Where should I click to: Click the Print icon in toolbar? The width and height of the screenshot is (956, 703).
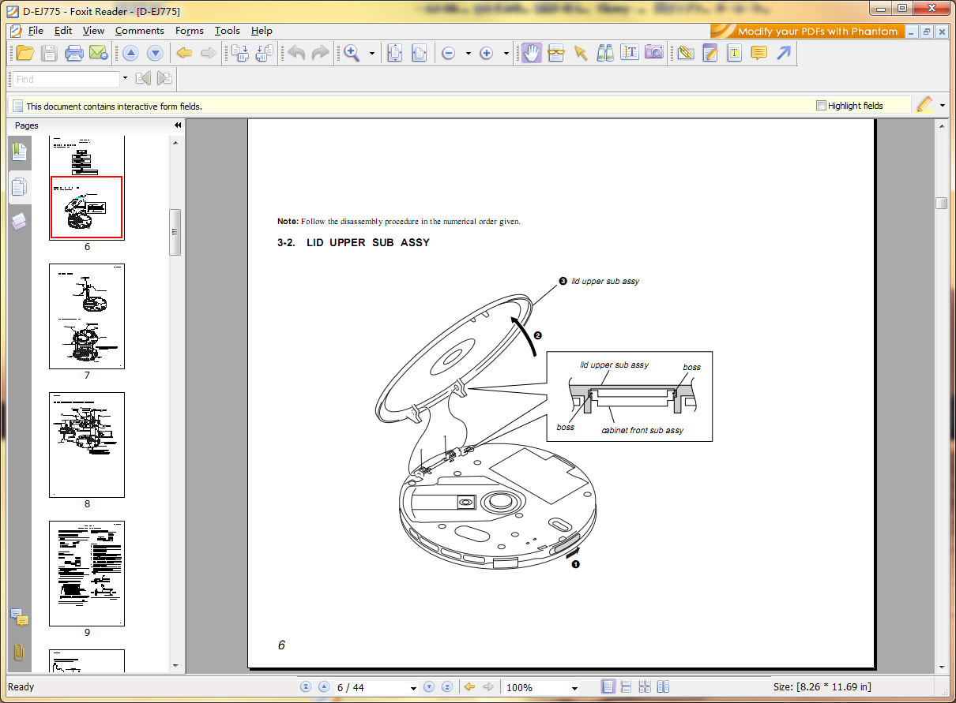pyautogui.click(x=74, y=53)
